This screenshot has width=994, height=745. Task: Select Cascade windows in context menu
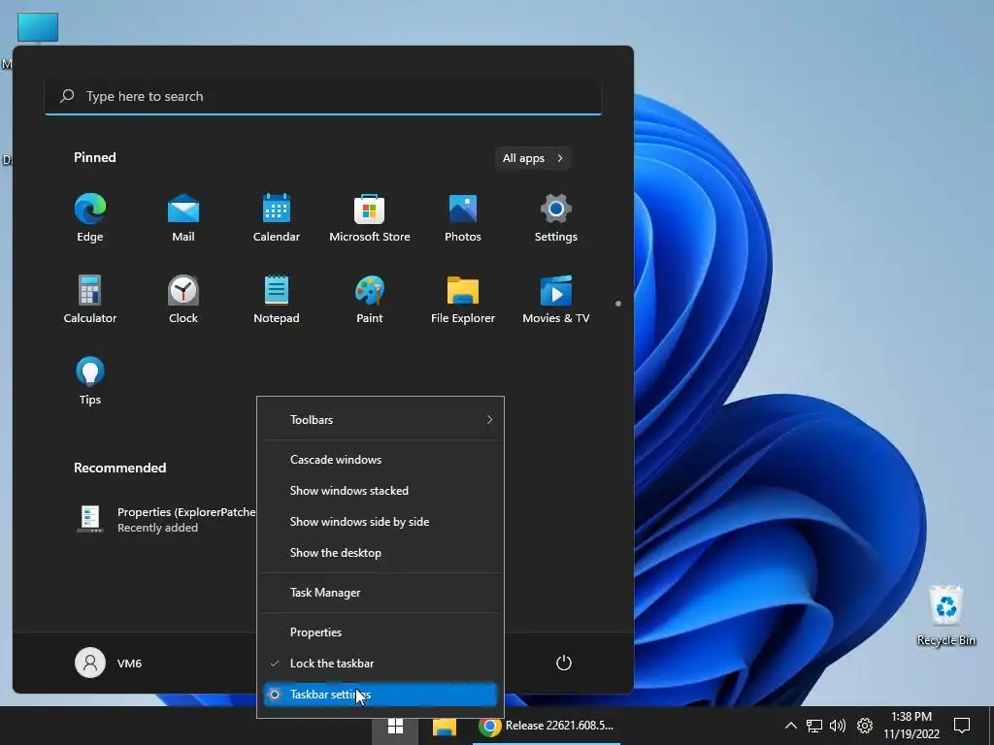coord(381,459)
